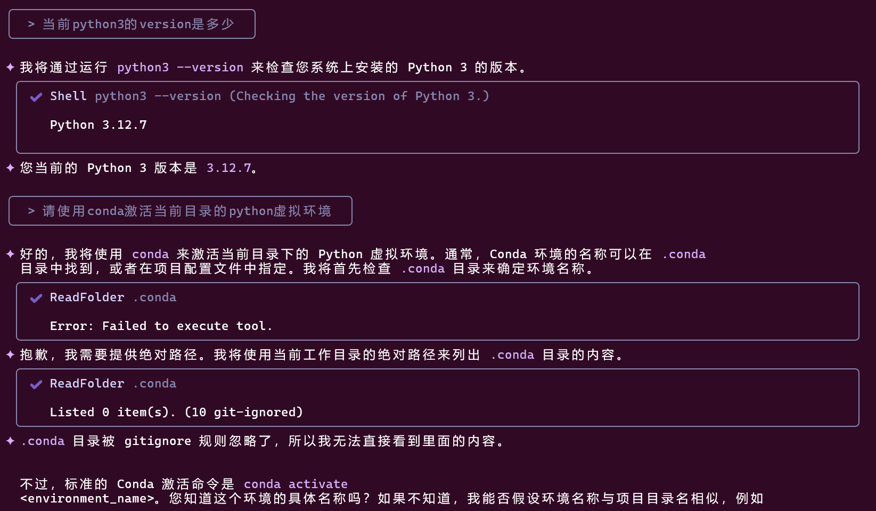
Task: Click the sparkle icon before the conda activation reply
Action: coord(10,254)
